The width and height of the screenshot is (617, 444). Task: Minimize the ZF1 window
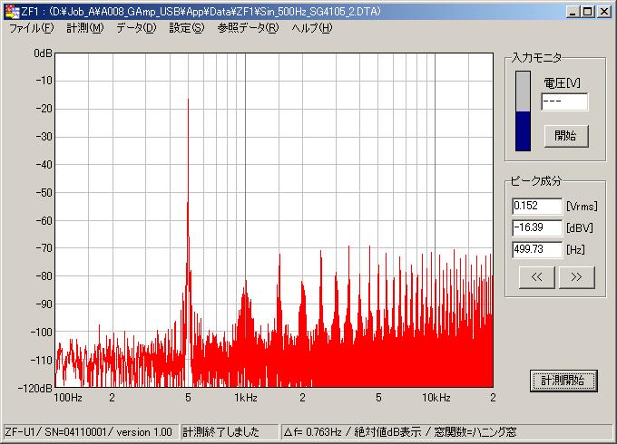click(x=573, y=12)
